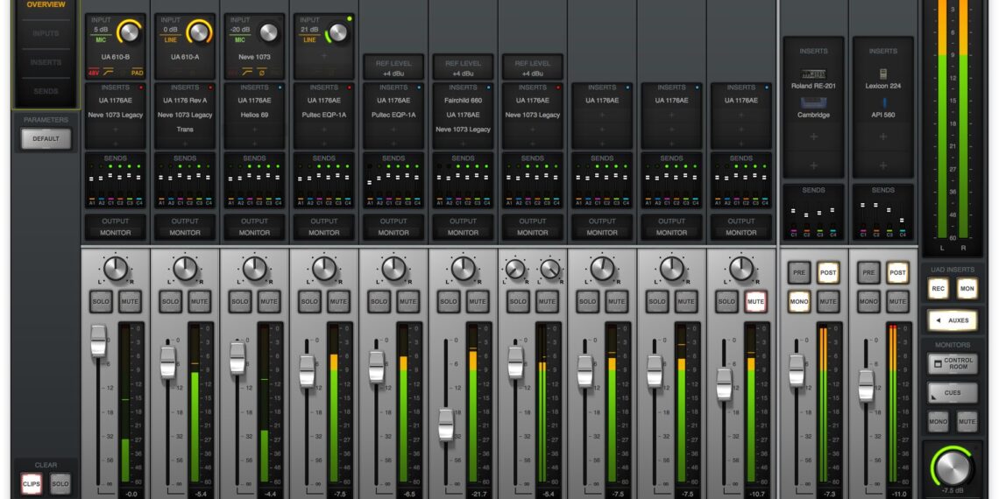Viewport: 999px width, 499px height.
Task: Solo the first input channel
Action: tap(101, 302)
